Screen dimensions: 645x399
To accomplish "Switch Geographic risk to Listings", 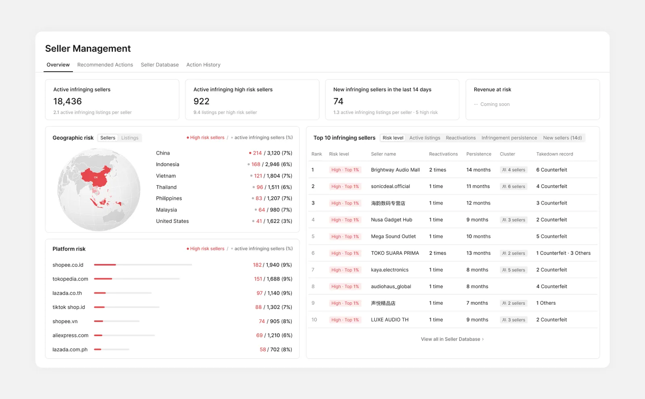I will (x=130, y=138).
